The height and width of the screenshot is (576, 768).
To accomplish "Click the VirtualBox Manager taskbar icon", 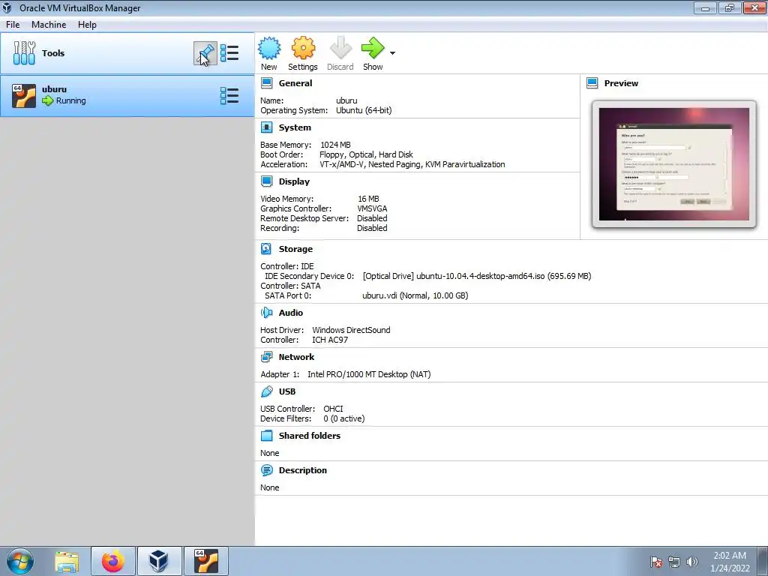I will (159, 561).
